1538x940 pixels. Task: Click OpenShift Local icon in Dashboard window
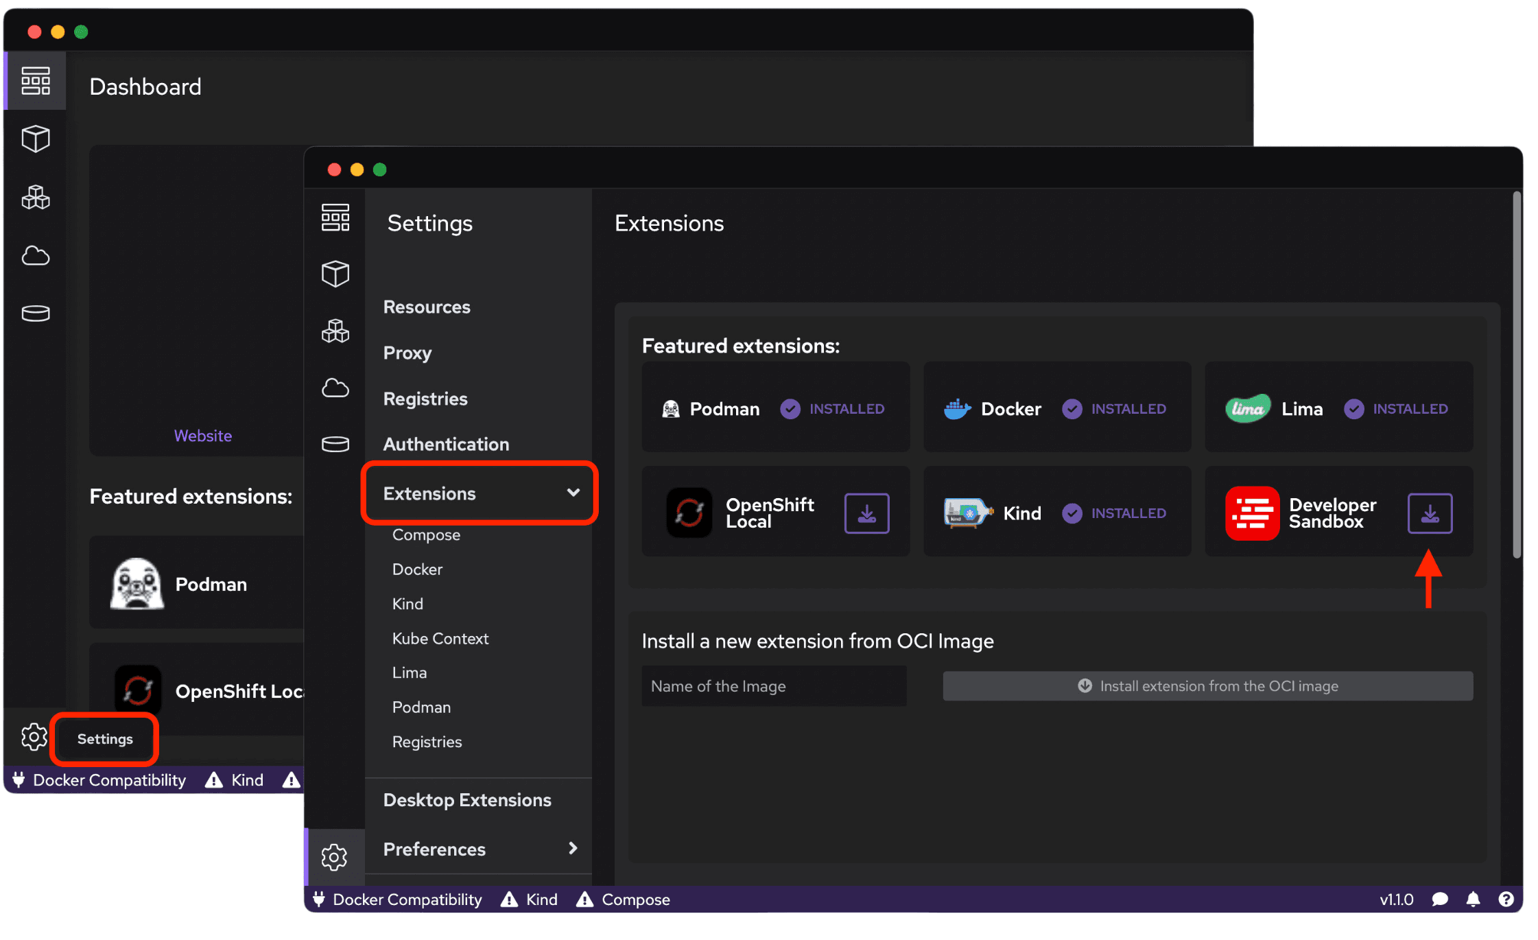(138, 690)
